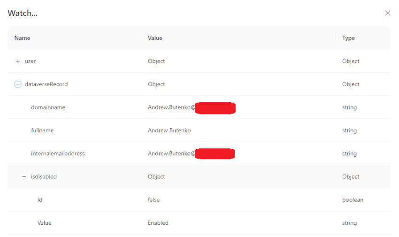This screenshot has height=237, width=399.
Task: Select the fullname row name
Action: (42, 130)
